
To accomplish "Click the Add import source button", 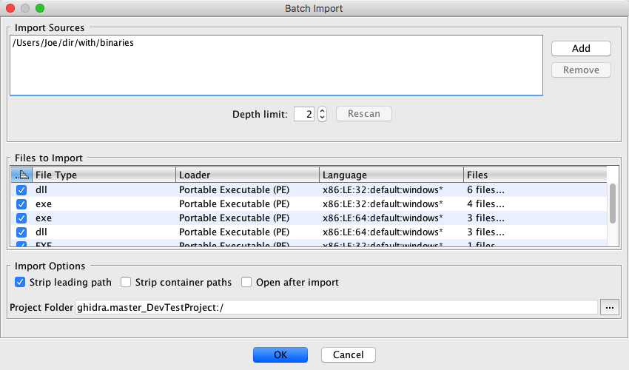I will (x=581, y=48).
